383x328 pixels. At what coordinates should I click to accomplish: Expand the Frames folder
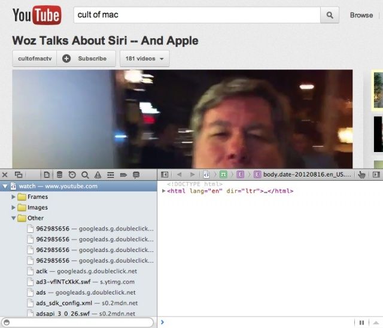coord(14,197)
